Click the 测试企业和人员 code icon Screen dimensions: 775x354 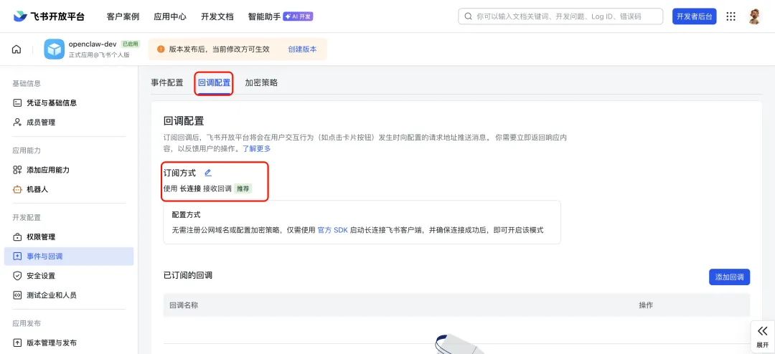(17, 295)
